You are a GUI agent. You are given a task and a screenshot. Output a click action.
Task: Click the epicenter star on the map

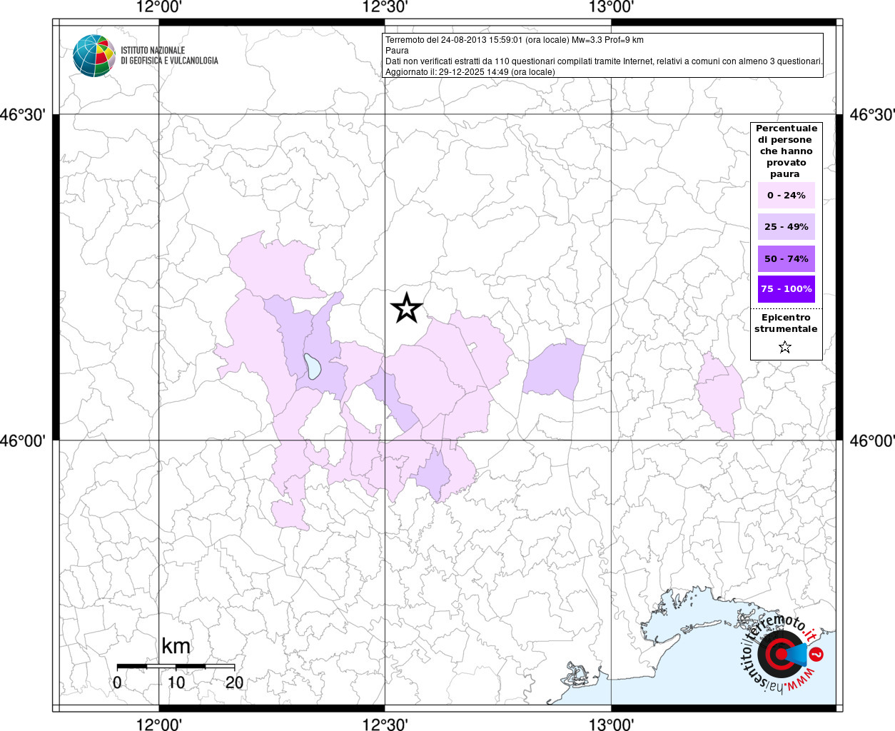[407, 308]
